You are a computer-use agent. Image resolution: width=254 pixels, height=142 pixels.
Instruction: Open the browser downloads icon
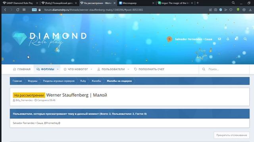(250, 10)
